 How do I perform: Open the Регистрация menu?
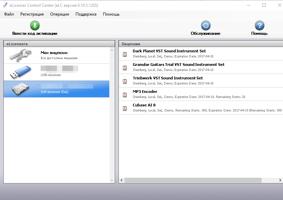tap(32, 14)
